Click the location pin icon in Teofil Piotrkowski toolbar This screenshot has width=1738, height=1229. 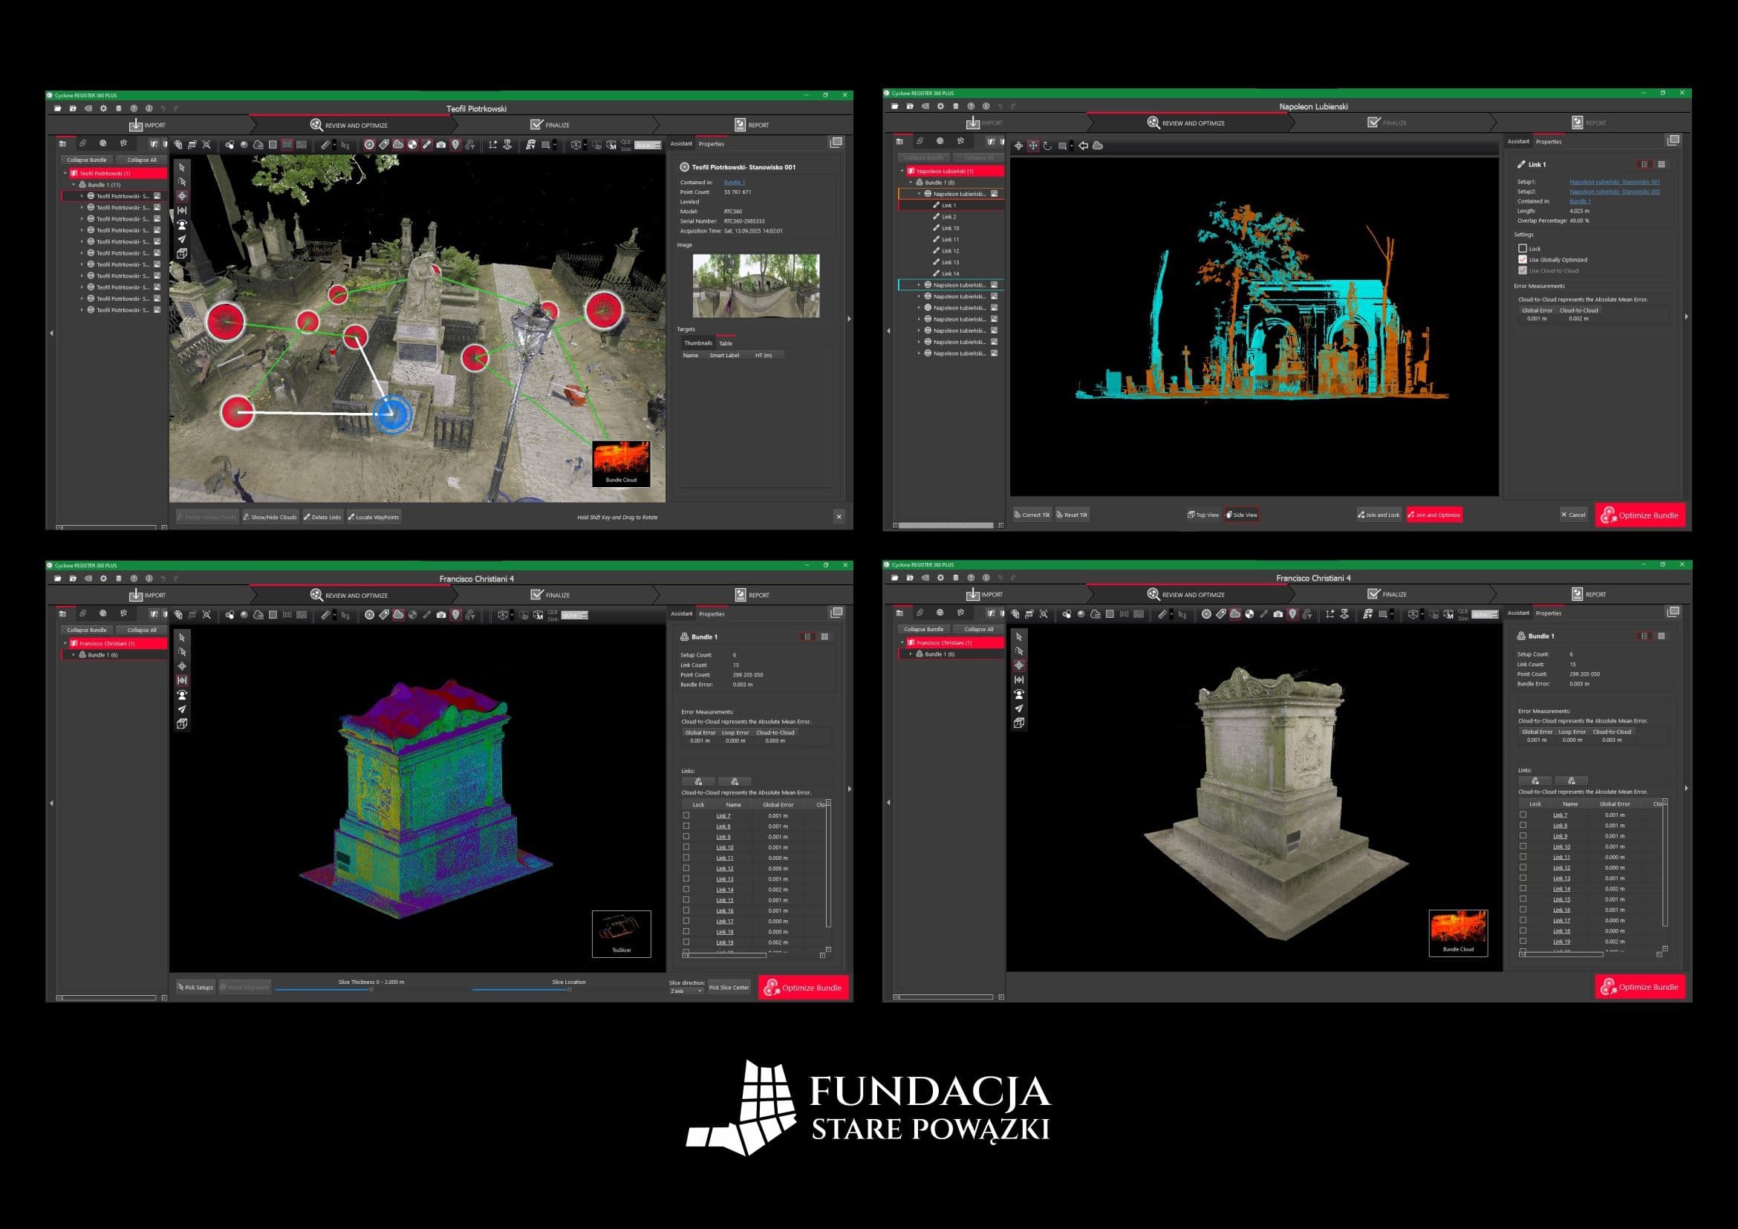(x=455, y=145)
